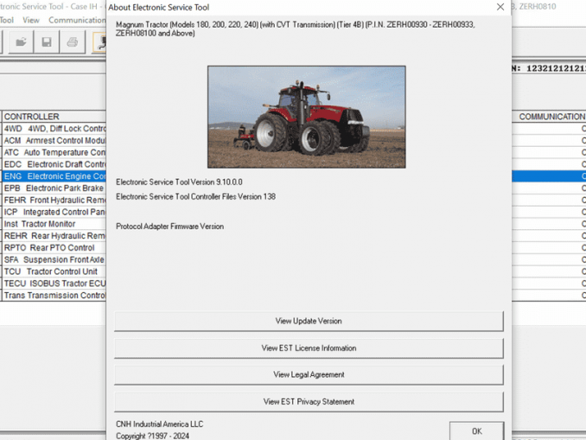
Task: Select the ACM Armrest Control Module row
Action: (54, 141)
